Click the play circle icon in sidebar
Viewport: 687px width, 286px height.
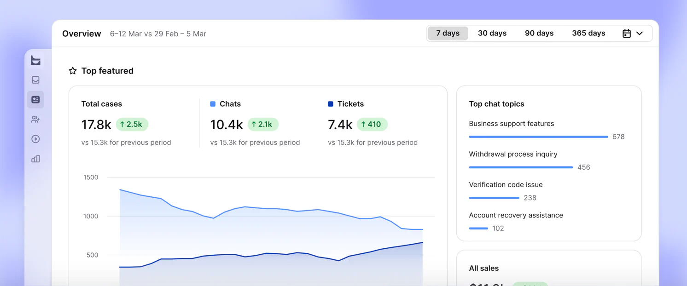(x=35, y=139)
